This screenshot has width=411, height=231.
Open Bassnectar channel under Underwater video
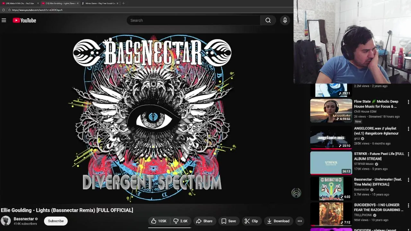362,190
